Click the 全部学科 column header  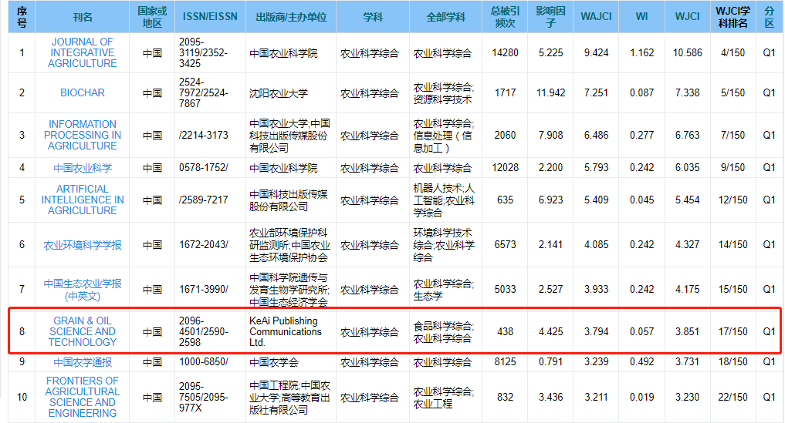[x=446, y=17]
